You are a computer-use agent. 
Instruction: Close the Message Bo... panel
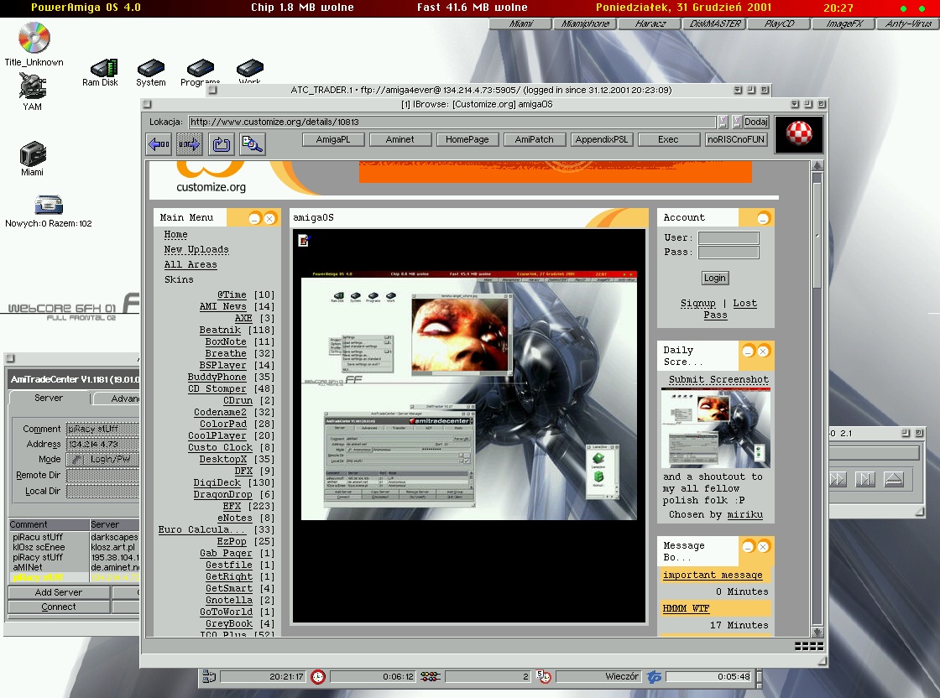tap(763, 546)
